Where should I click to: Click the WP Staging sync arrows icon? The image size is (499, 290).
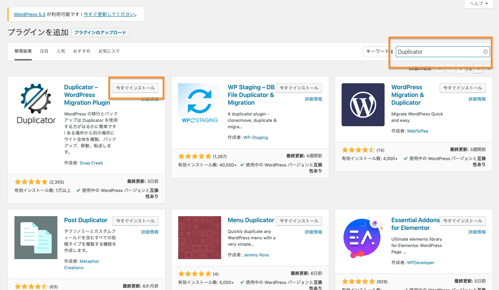pyautogui.click(x=199, y=101)
